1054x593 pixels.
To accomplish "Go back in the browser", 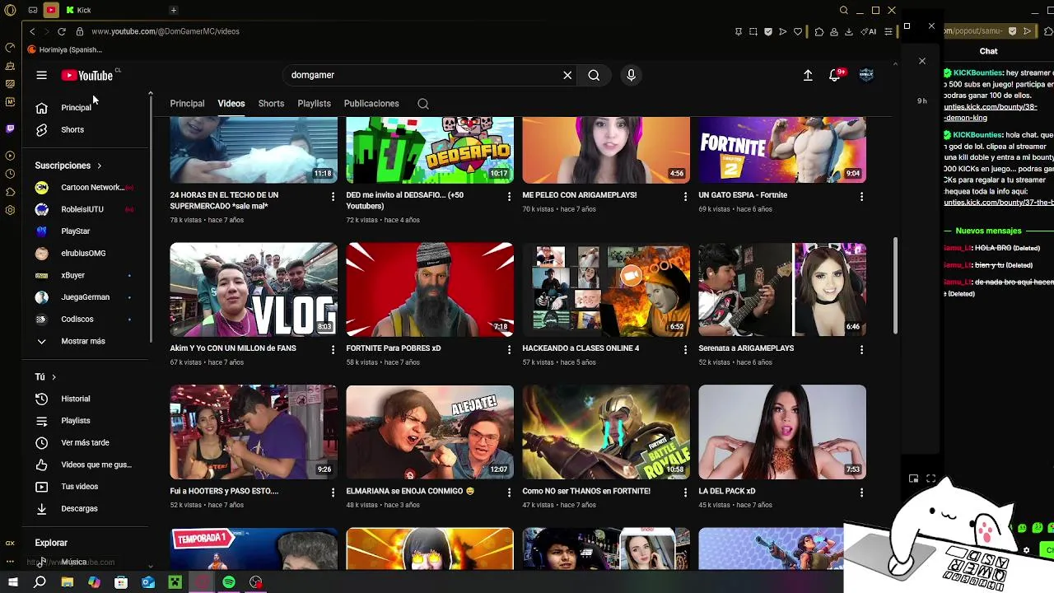I will click(x=32, y=31).
